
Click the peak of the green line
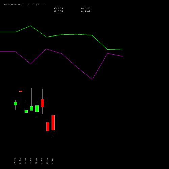[x=31, y=26]
